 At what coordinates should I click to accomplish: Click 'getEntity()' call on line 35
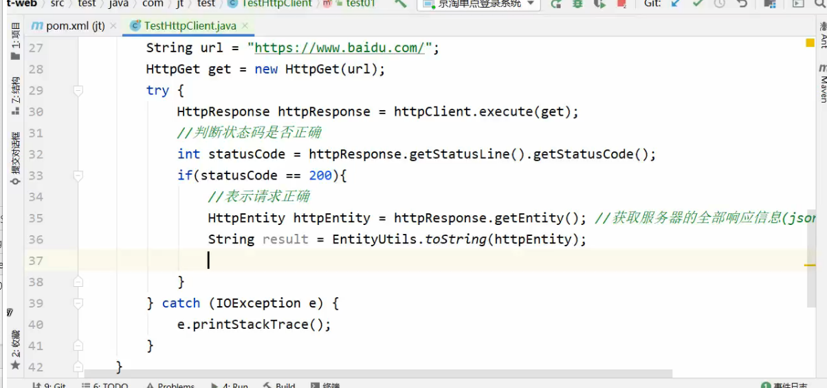click(540, 218)
